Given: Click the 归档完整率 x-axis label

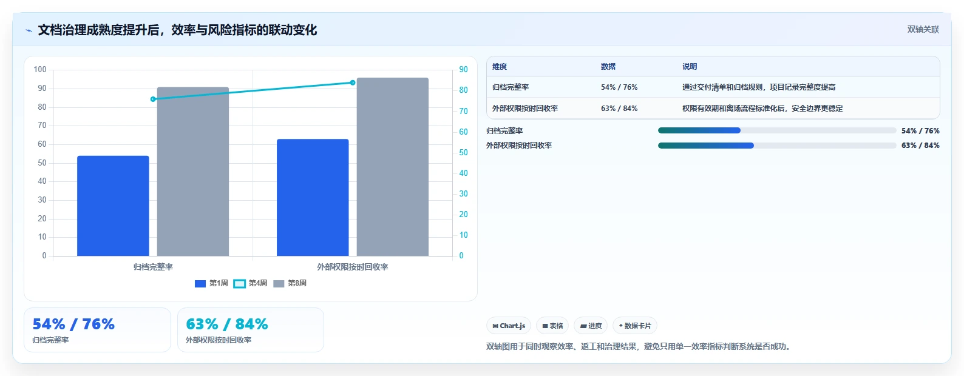Looking at the screenshot, I should point(153,267).
